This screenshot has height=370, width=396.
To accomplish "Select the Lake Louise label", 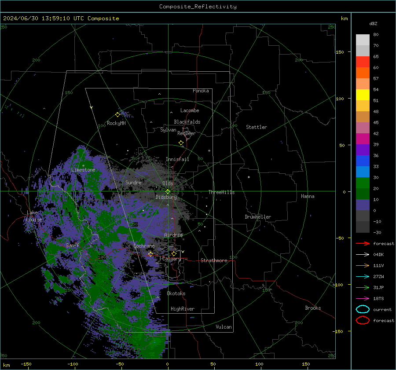I will pyautogui.click(x=34, y=216).
